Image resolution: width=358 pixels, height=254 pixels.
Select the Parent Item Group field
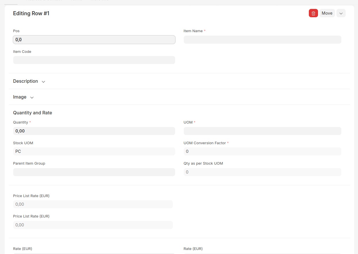click(94, 172)
